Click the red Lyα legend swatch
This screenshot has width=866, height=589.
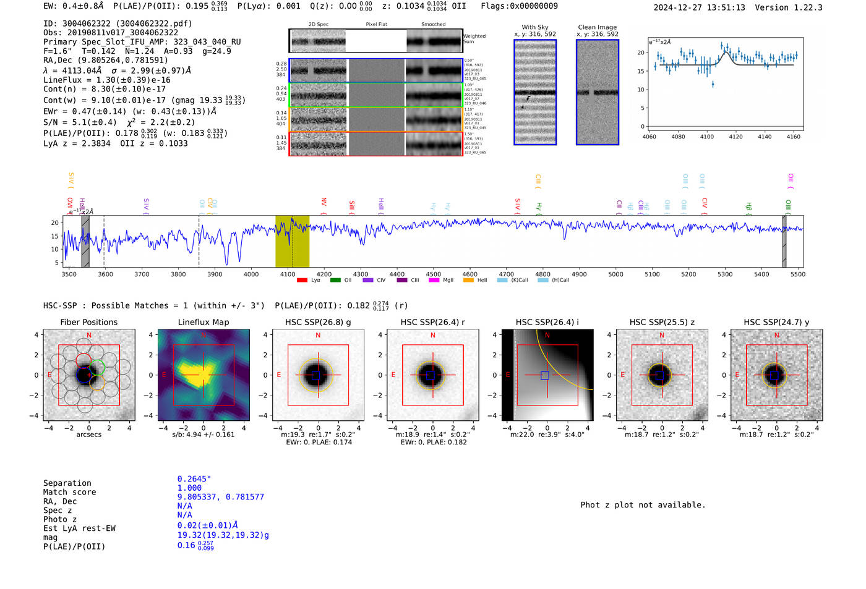302,281
